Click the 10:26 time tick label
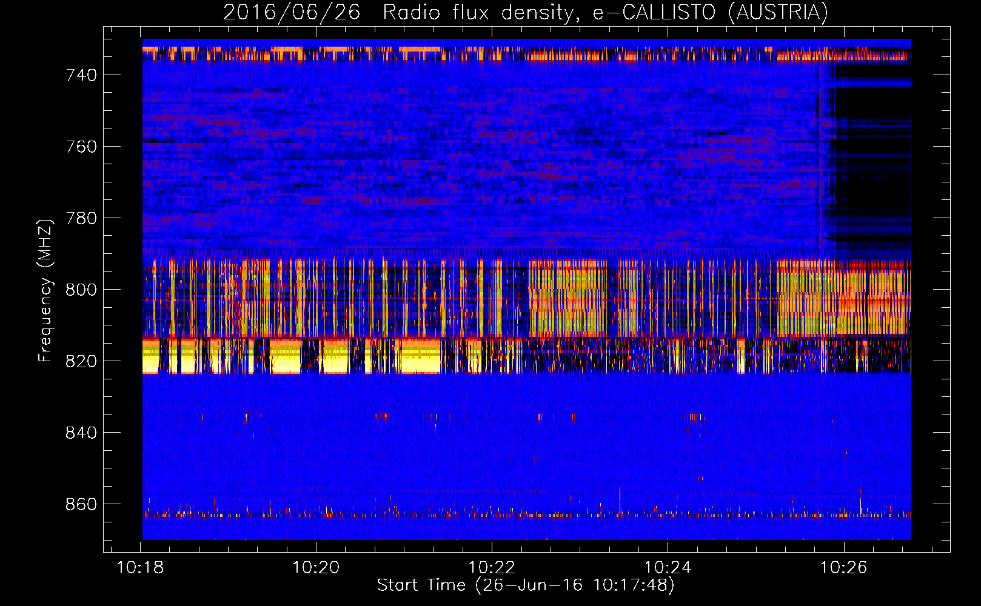 coord(843,568)
